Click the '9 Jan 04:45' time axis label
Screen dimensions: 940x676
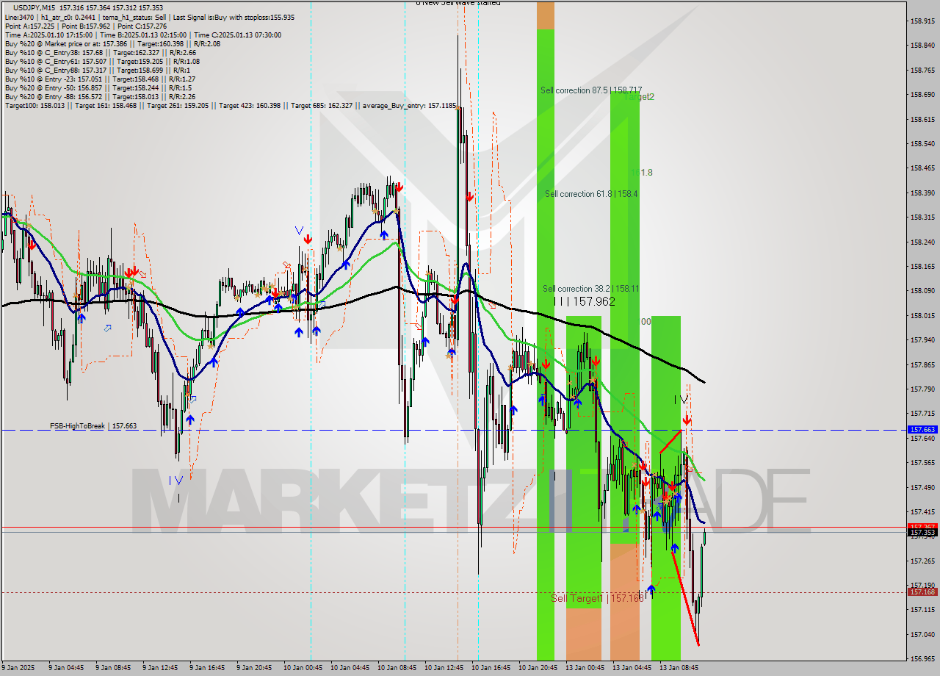point(65,668)
